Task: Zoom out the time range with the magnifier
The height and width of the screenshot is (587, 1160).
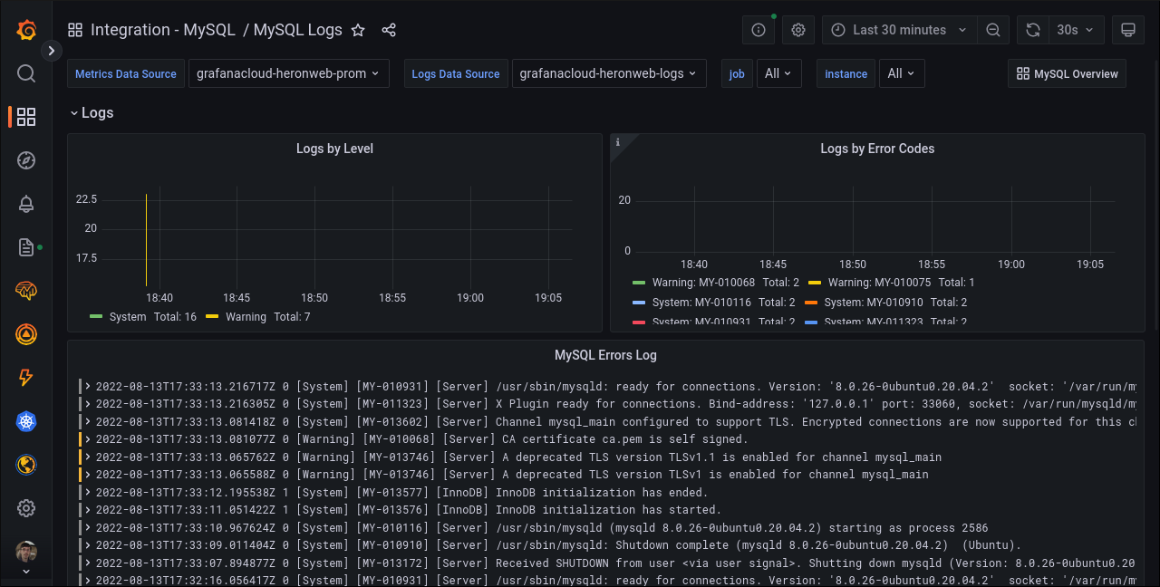Action: (x=992, y=30)
